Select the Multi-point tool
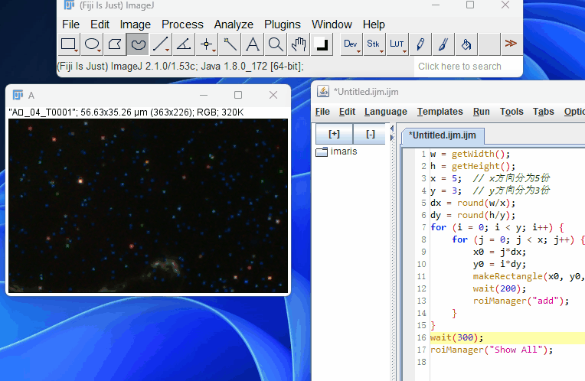Image resolution: width=585 pixels, height=381 pixels. point(207,44)
